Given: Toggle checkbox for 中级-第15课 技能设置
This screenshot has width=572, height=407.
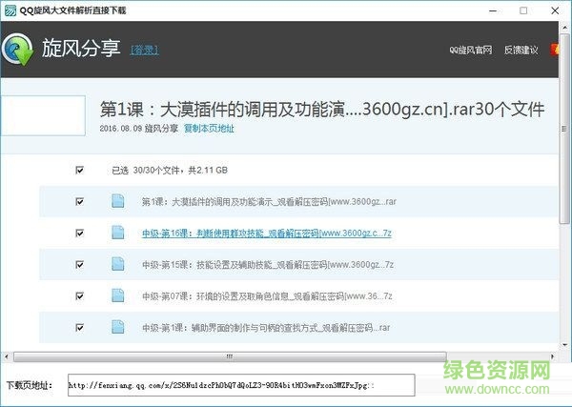Looking at the screenshot, I should click(79, 264).
